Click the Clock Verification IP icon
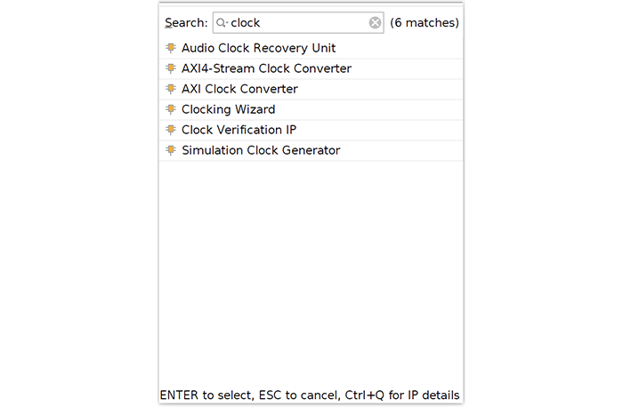This screenshot has height=407, width=623. [x=171, y=130]
